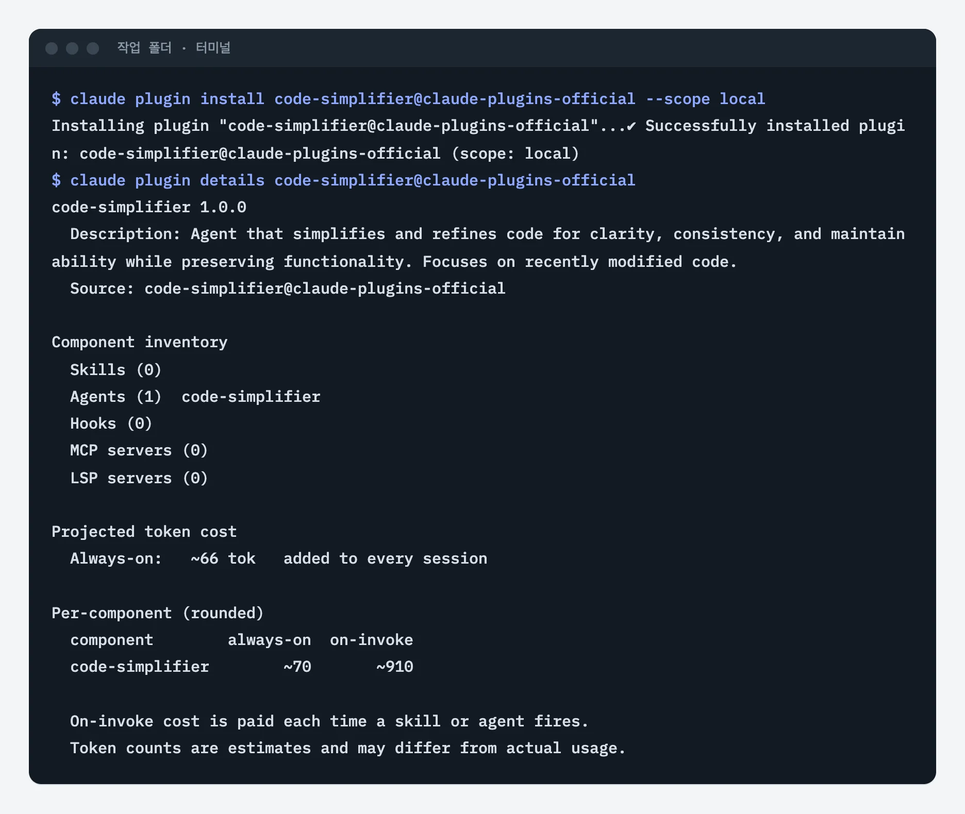Click the 'Description:' label
Image resolution: width=965 pixels, height=814 pixels.
coord(125,234)
